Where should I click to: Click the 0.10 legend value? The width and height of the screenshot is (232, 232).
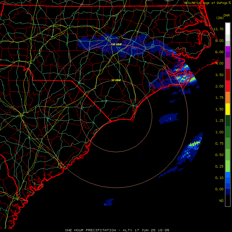coord(219,178)
